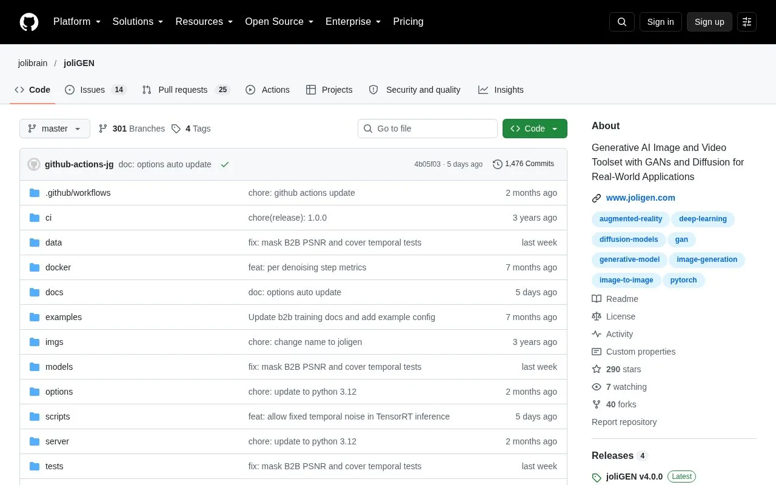This screenshot has width=776, height=485.
Task: Switch to the Actions tab
Action: [x=267, y=90]
